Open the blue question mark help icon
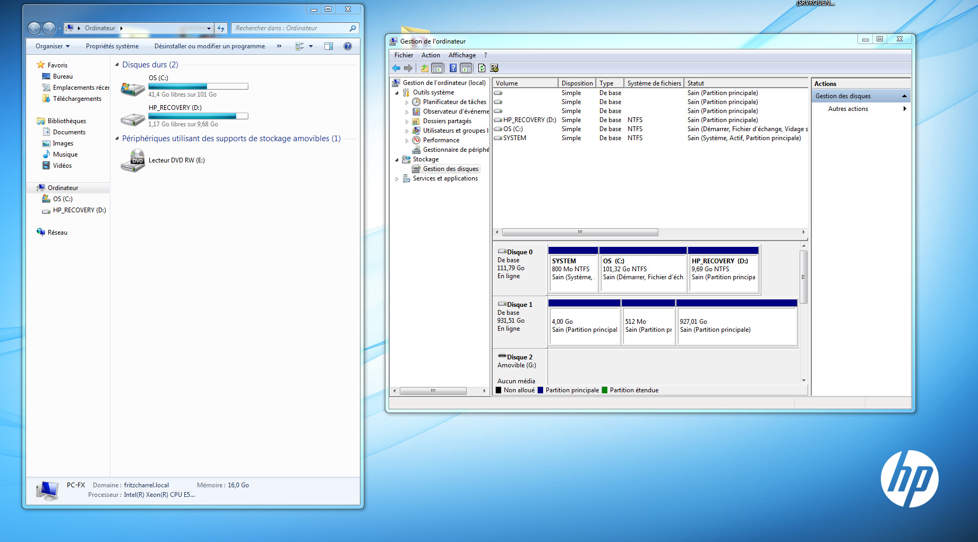The height and width of the screenshot is (542, 978). pyautogui.click(x=453, y=68)
